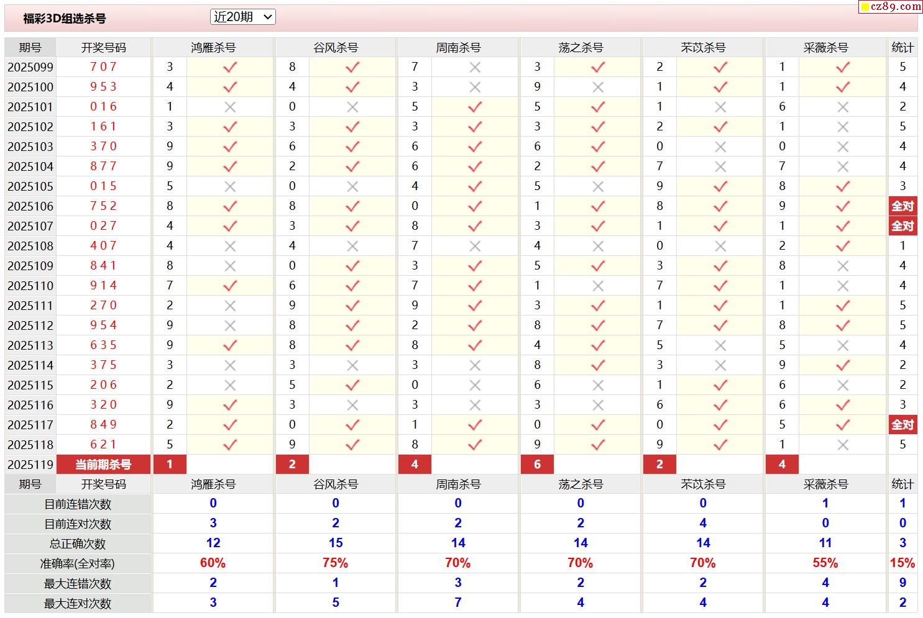This screenshot has height=618, width=923.
Task: Click the top 周南杀号 column header
Action: click(458, 48)
